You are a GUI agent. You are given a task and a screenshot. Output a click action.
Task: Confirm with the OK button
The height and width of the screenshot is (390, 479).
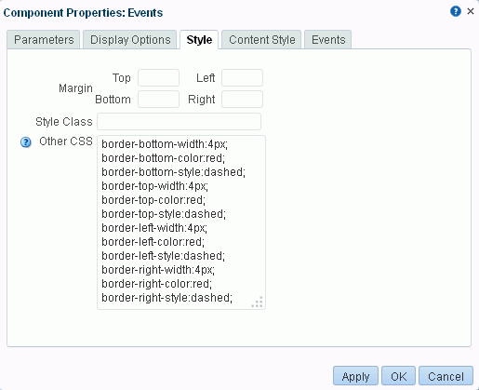[x=398, y=376]
